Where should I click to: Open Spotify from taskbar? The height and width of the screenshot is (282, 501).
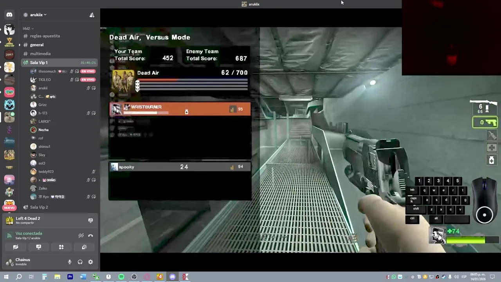coord(121,277)
